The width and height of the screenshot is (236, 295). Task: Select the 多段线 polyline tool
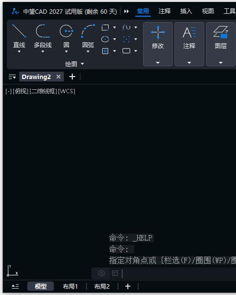coord(43,35)
